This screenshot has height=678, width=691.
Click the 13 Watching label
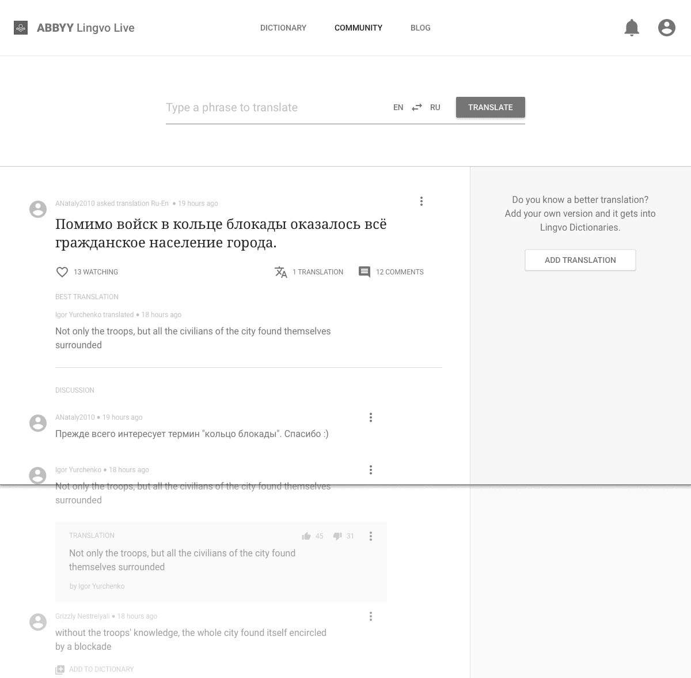[96, 272]
